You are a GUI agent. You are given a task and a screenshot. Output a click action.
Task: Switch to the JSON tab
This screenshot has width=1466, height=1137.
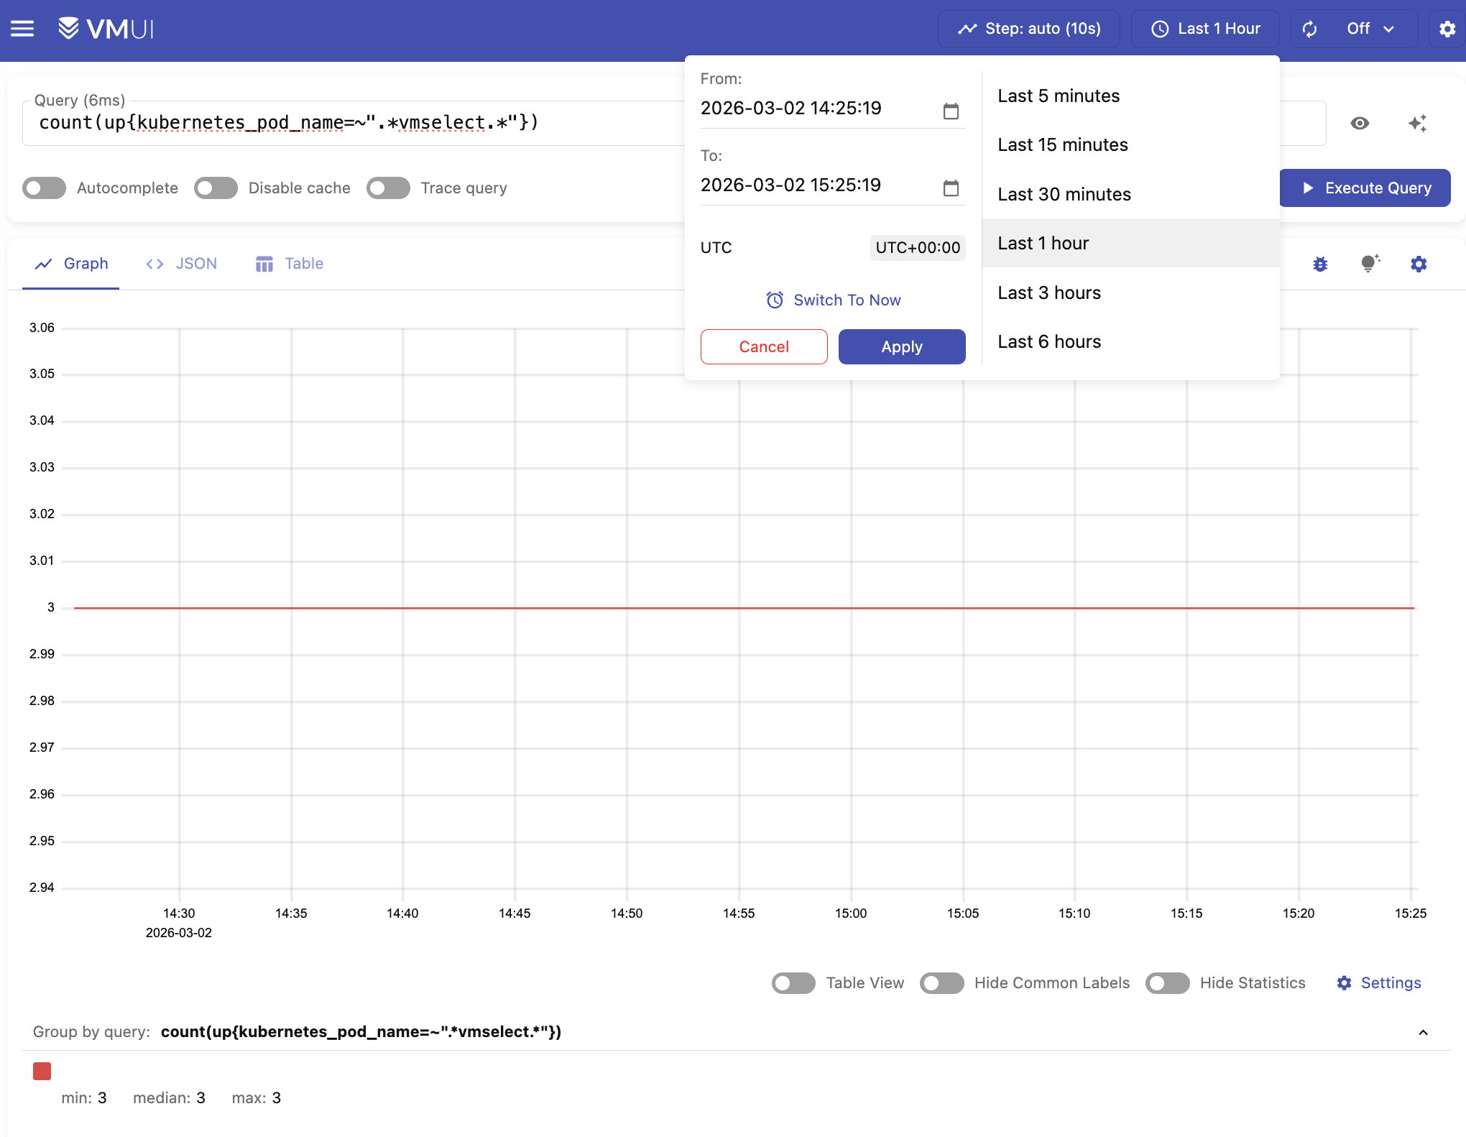pyautogui.click(x=182, y=264)
